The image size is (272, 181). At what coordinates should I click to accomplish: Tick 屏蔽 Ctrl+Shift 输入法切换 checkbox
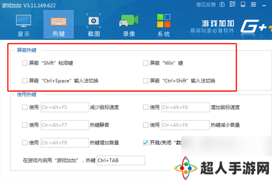pyautogui.click(x=146, y=80)
